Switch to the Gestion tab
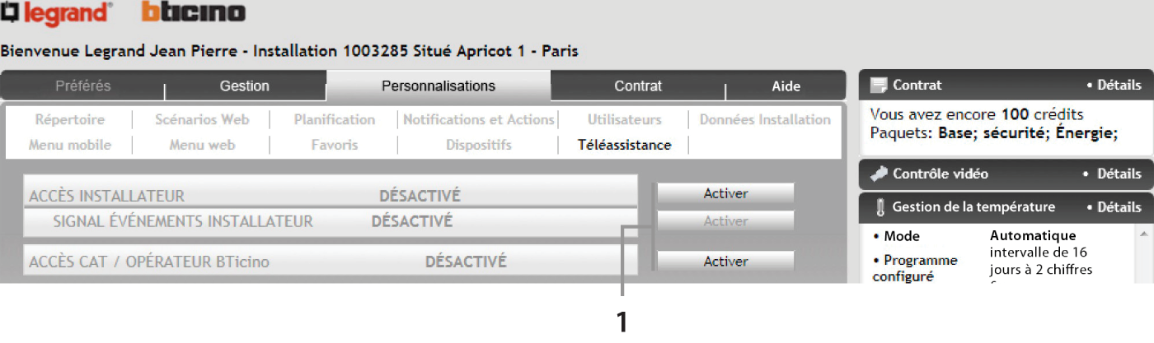The width and height of the screenshot is (1154, 343). click(x=244, y=86)
